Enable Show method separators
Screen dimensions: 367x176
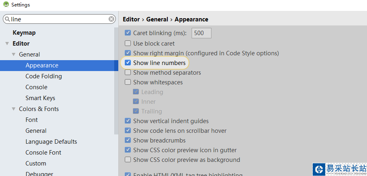pyautogui.click(x=128, y=73)
